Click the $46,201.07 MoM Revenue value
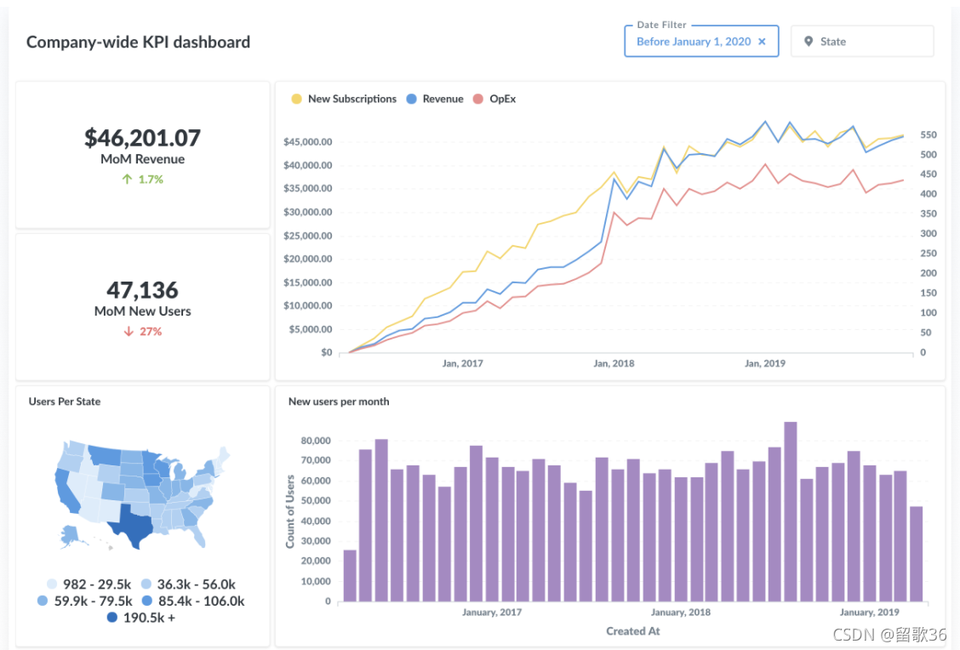 [x=142, y=137]
